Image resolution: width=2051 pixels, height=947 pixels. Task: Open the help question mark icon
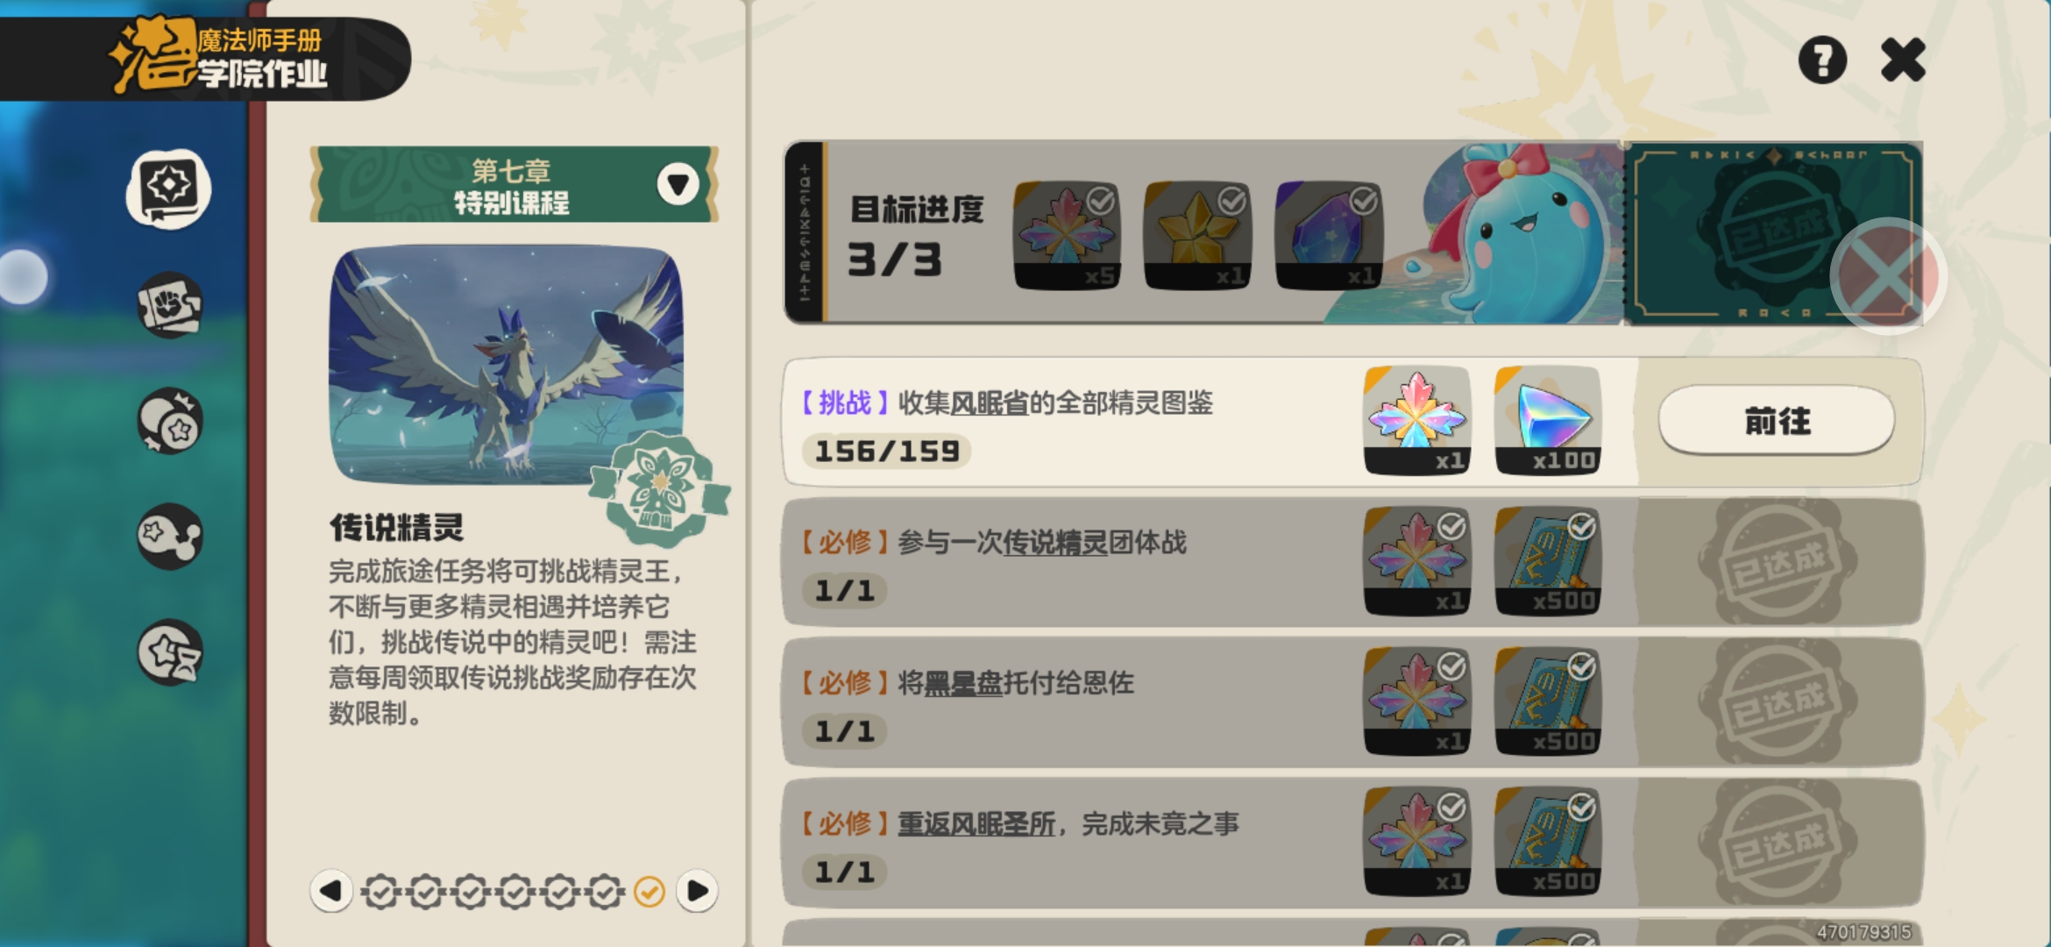tap(1822, 61)
